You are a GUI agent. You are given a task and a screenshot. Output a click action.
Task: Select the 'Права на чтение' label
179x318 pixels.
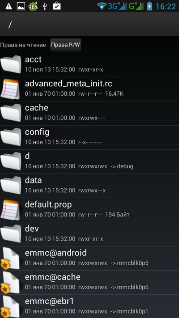pyautogui.click(x=23, y=45)
